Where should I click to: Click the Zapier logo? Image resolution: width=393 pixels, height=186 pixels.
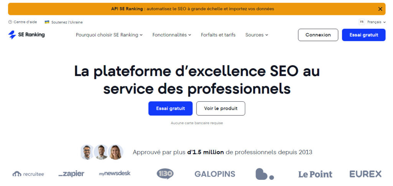coord(71,174)
